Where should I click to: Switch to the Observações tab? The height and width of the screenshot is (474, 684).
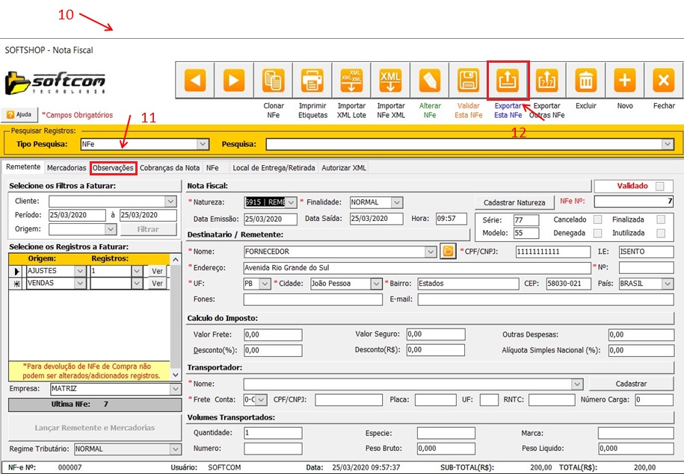point(113,168)
